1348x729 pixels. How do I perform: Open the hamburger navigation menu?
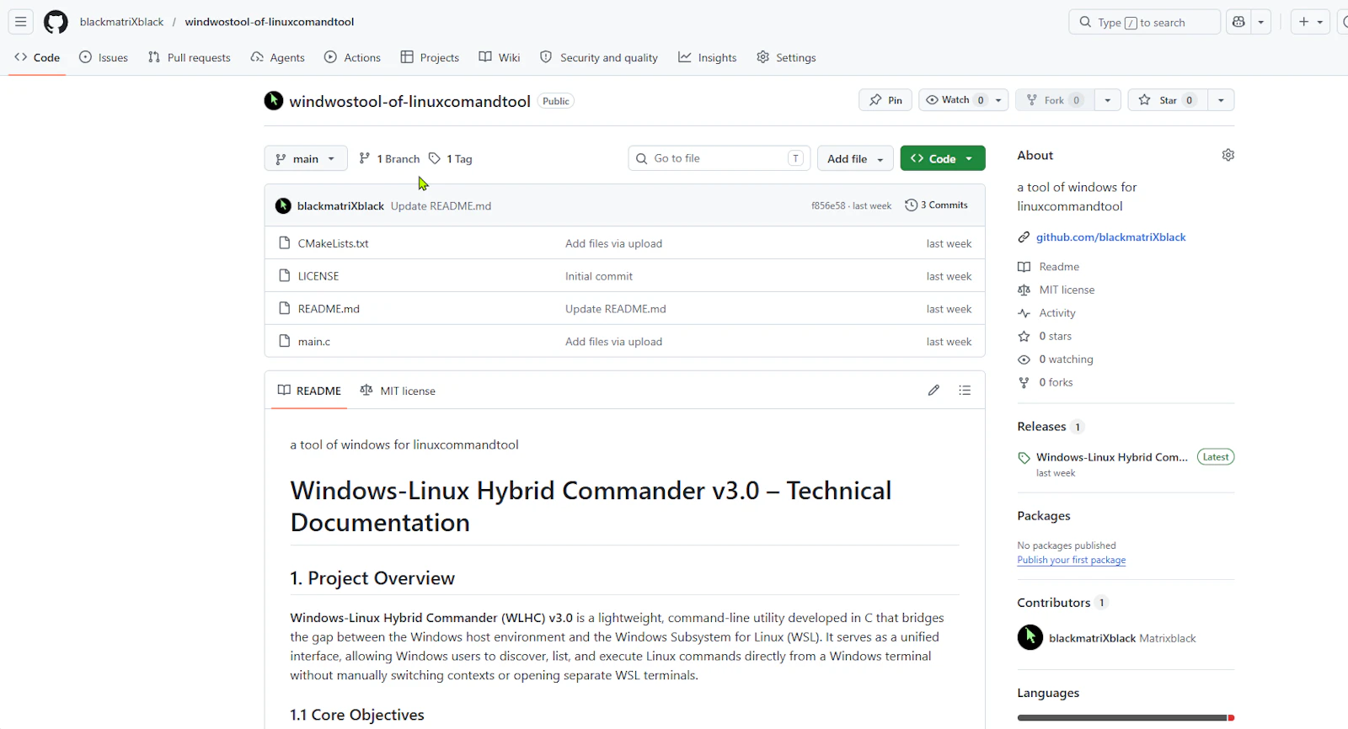tap(21, 22)
